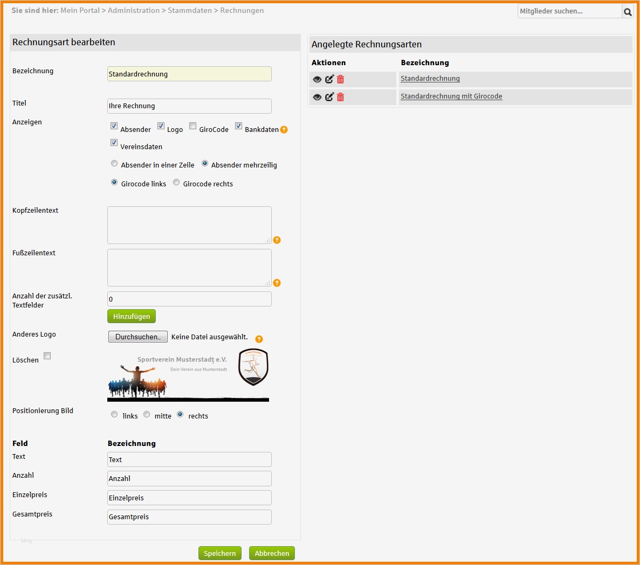Delete Standardrechnung mit Girocode via trash icon

340,96
